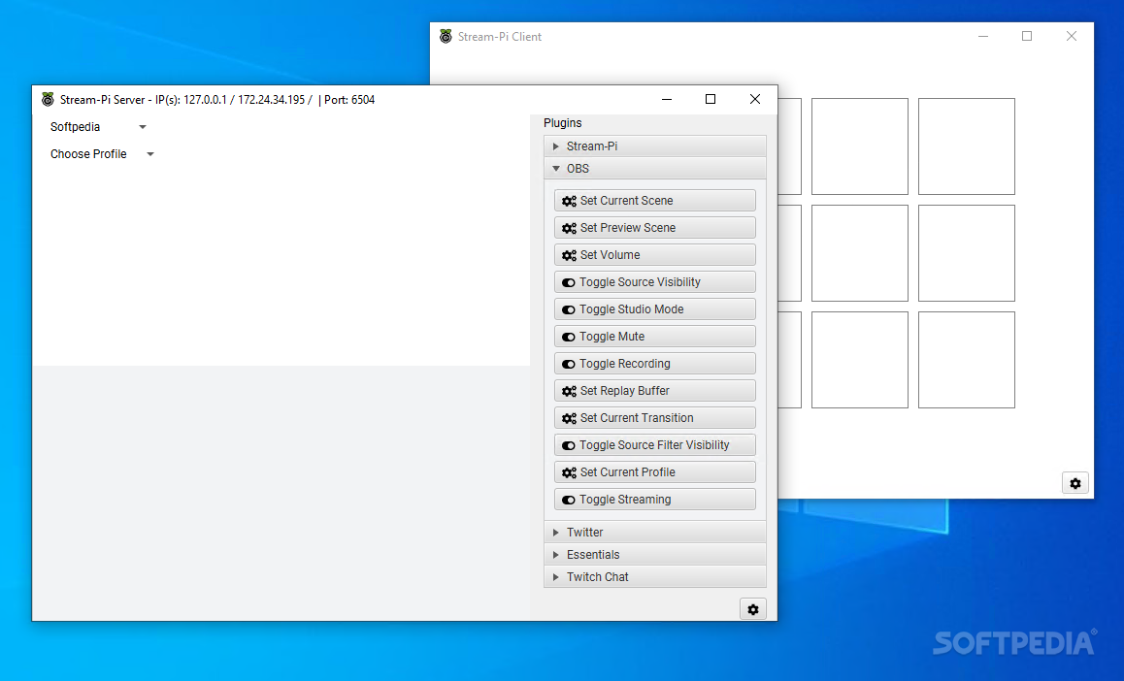Click gear icon on Set Current Transition
Image resolution: width=1124 pixels, height=681 pixels.
569,418
